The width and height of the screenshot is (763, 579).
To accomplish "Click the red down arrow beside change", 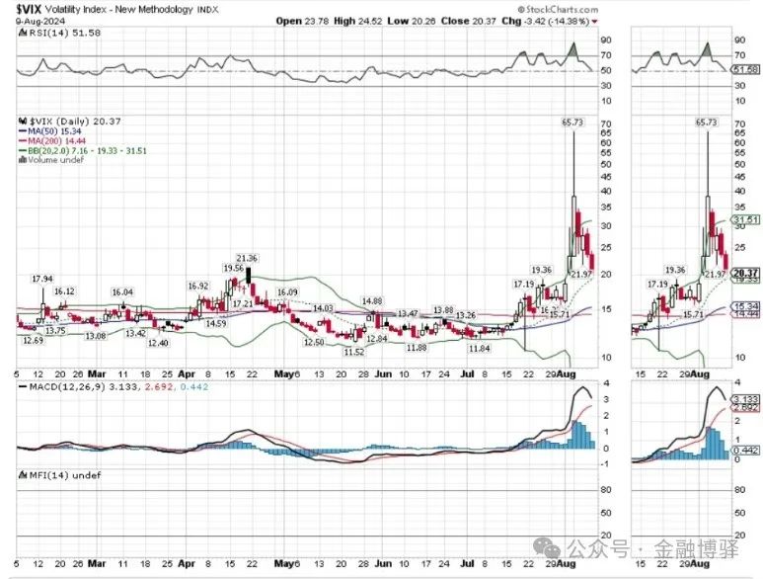I will (594, 22).
